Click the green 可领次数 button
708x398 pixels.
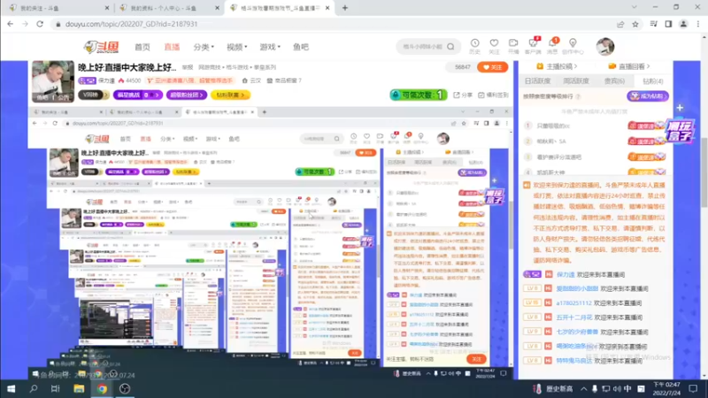pyautogui.click(x=419, y=96)
